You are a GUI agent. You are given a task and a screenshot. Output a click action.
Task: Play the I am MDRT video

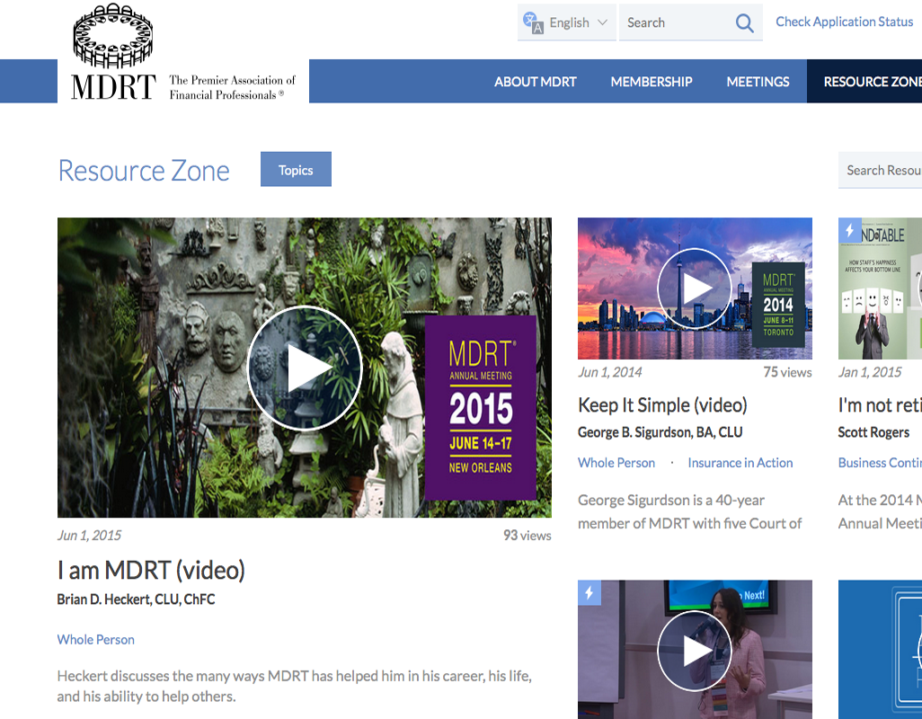pos(305,368)
